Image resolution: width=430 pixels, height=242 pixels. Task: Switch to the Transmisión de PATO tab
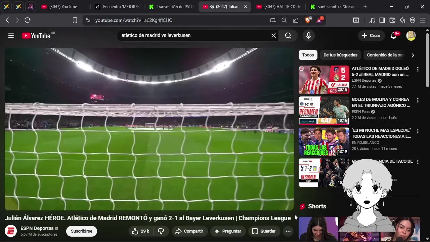pyautogui.click(x=171, y=7)
